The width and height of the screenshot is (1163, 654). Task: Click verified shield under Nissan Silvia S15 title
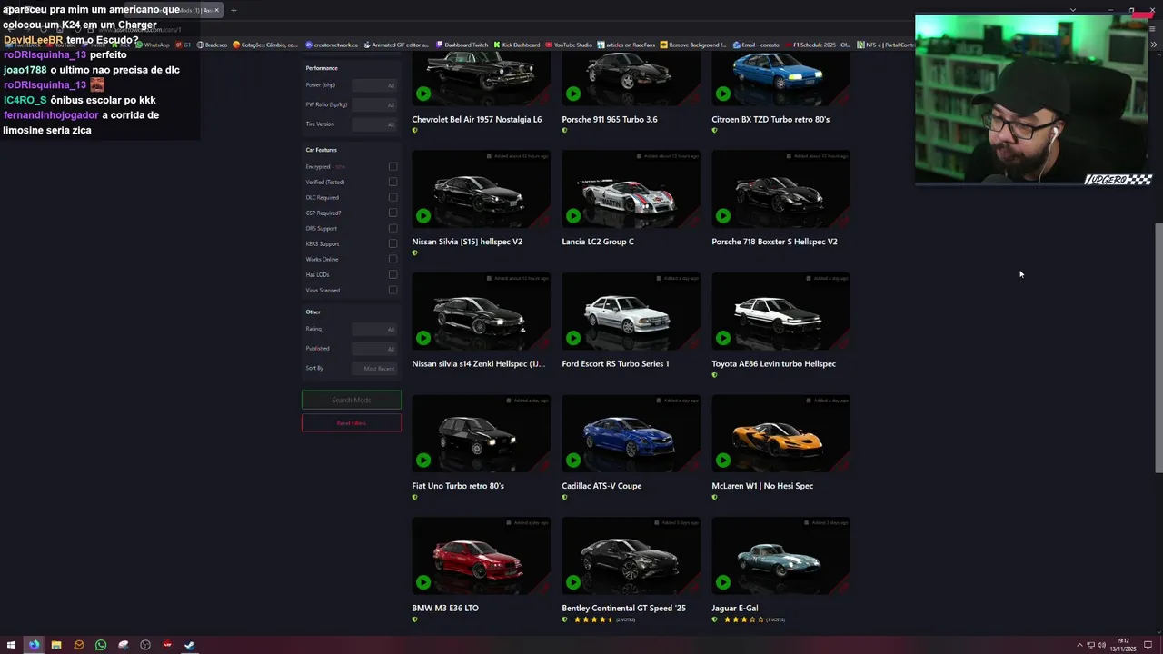tap(415, 253)
